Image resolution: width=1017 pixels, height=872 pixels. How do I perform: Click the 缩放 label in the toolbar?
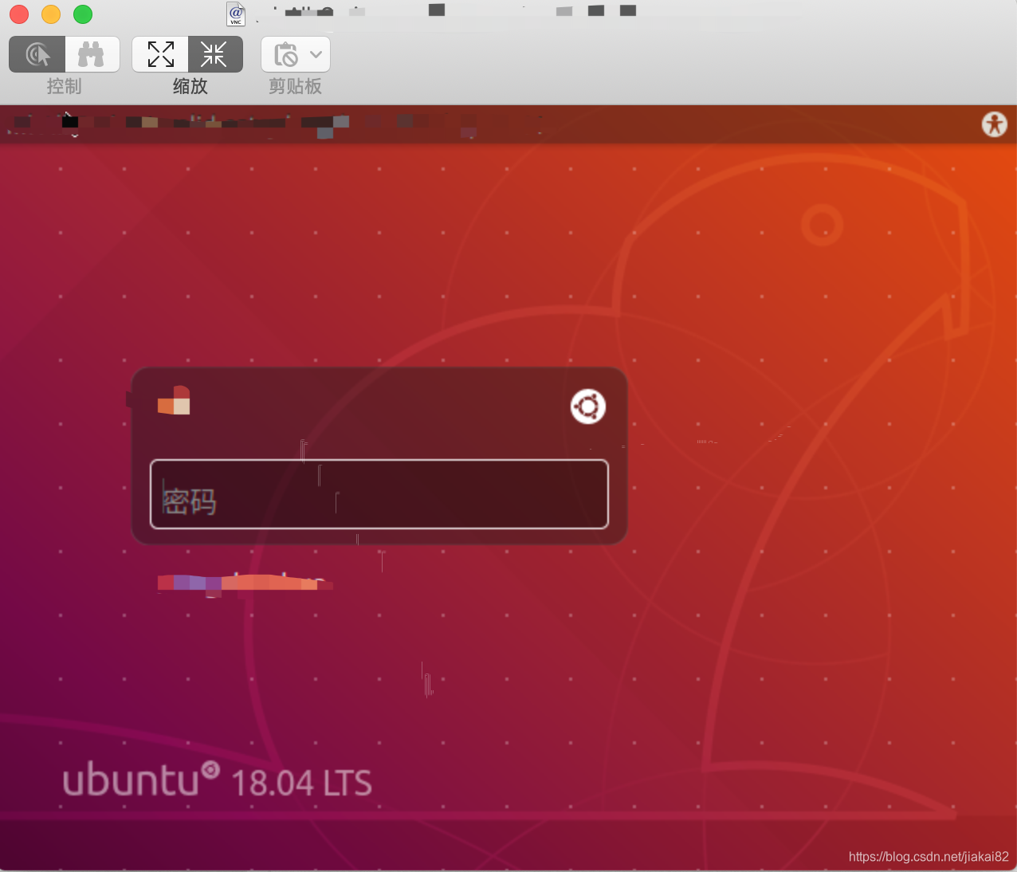coord(190,86)
